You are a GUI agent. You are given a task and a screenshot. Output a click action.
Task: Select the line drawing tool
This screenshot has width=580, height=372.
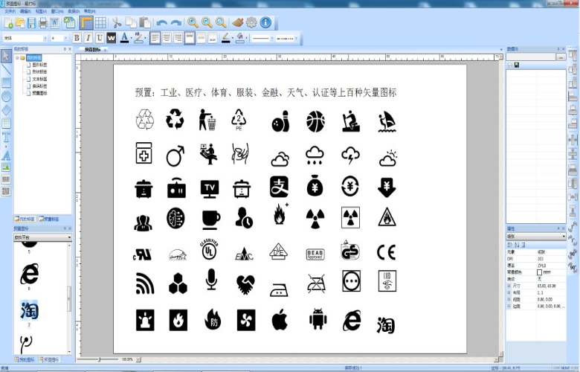pyautogui.click(x=6, y=70)
